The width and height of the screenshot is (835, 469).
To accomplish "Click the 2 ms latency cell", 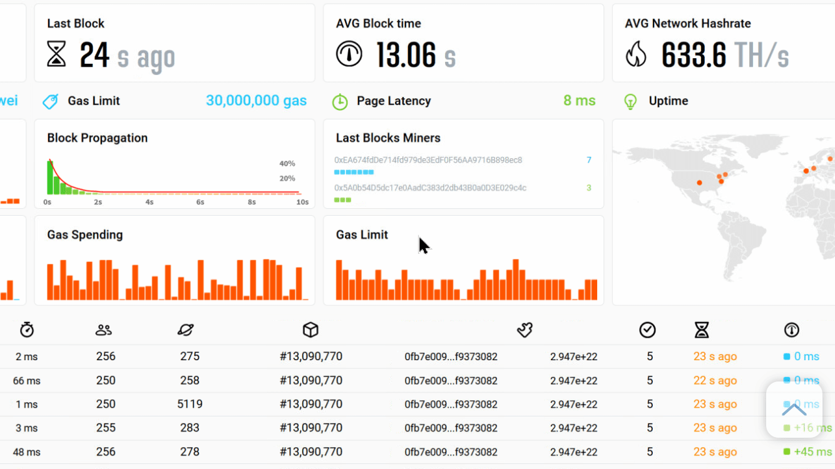I will pos(27,356).
